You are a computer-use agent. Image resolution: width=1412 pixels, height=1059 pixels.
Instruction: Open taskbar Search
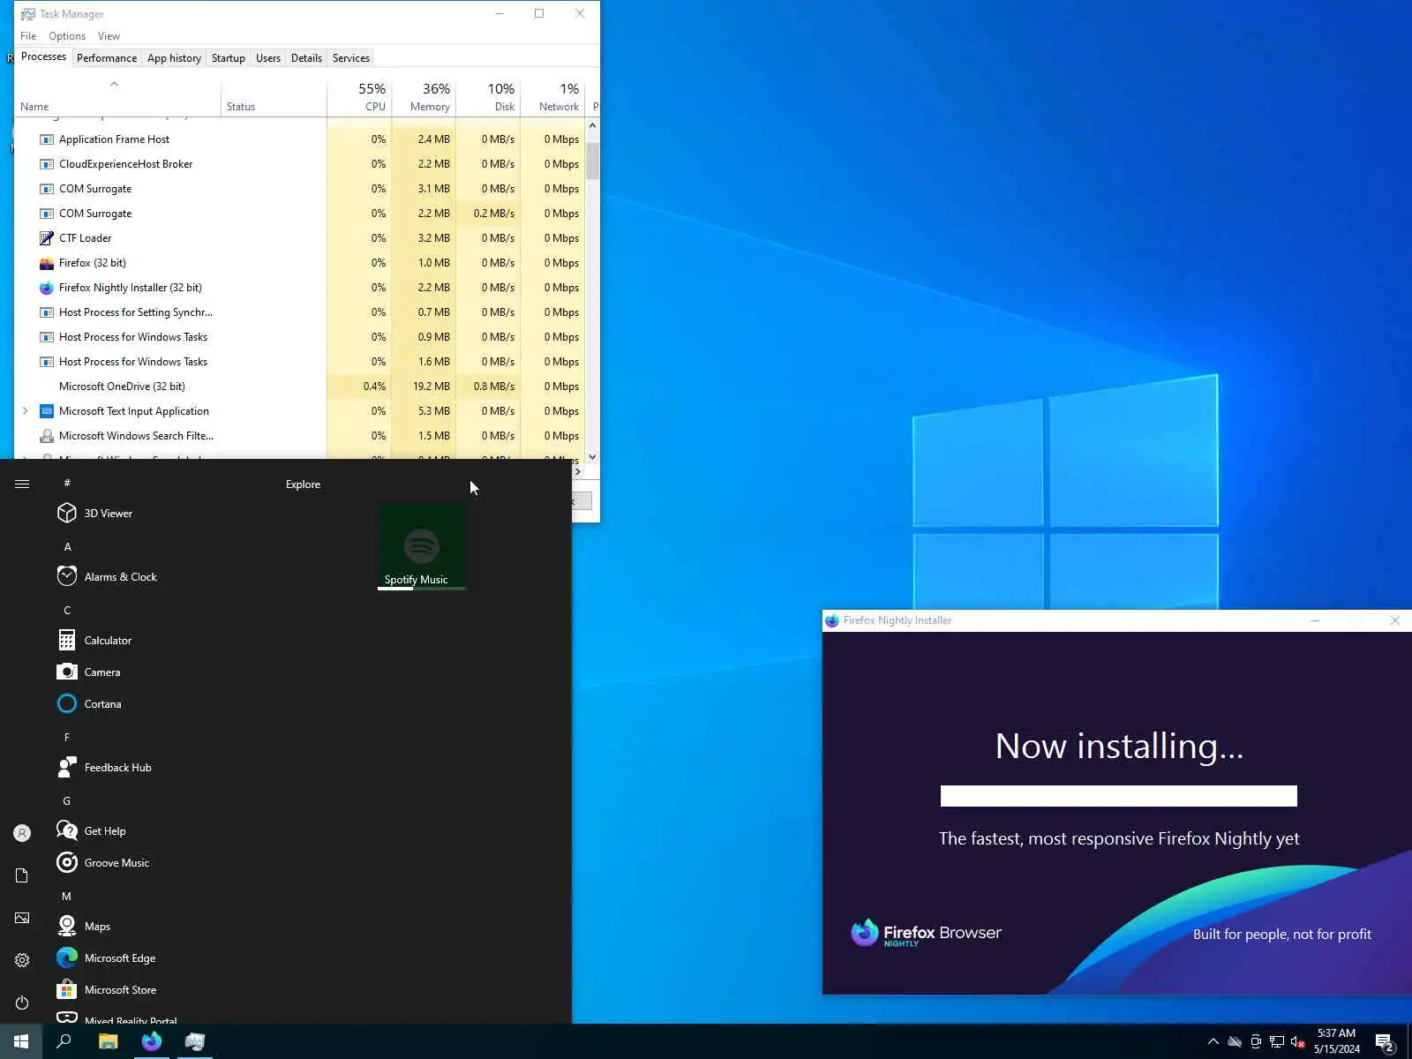pyautogui.click(x=64, y=1041)
